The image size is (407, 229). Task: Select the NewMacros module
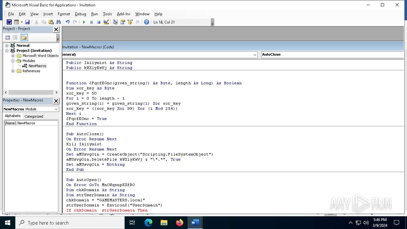pyautogui.click(x=37, y=66)
